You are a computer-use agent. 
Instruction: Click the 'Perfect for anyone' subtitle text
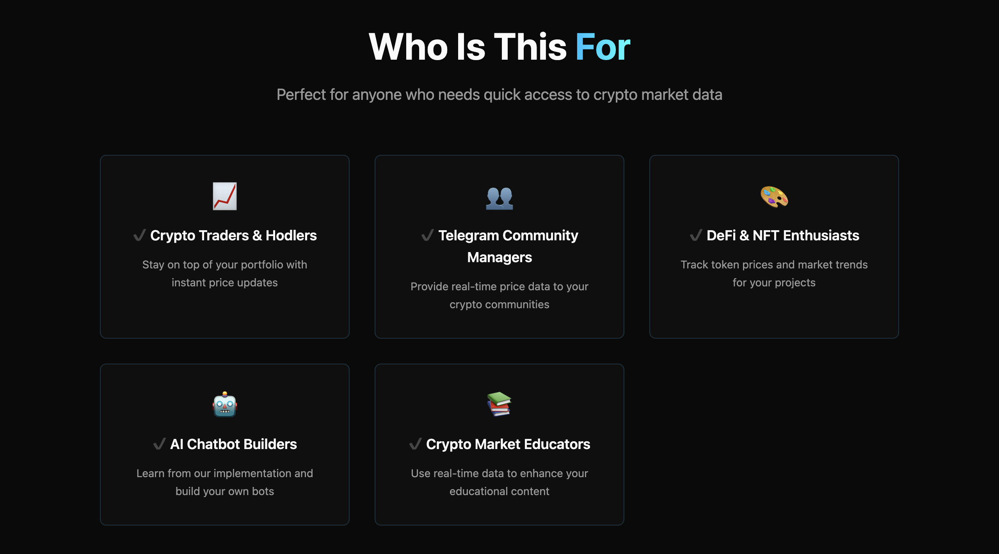499,95
